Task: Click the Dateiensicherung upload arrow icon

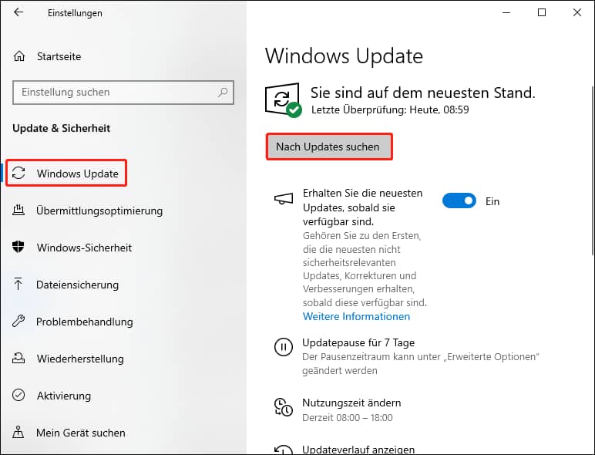Action: pyautogui.click(x=18, y=284)
